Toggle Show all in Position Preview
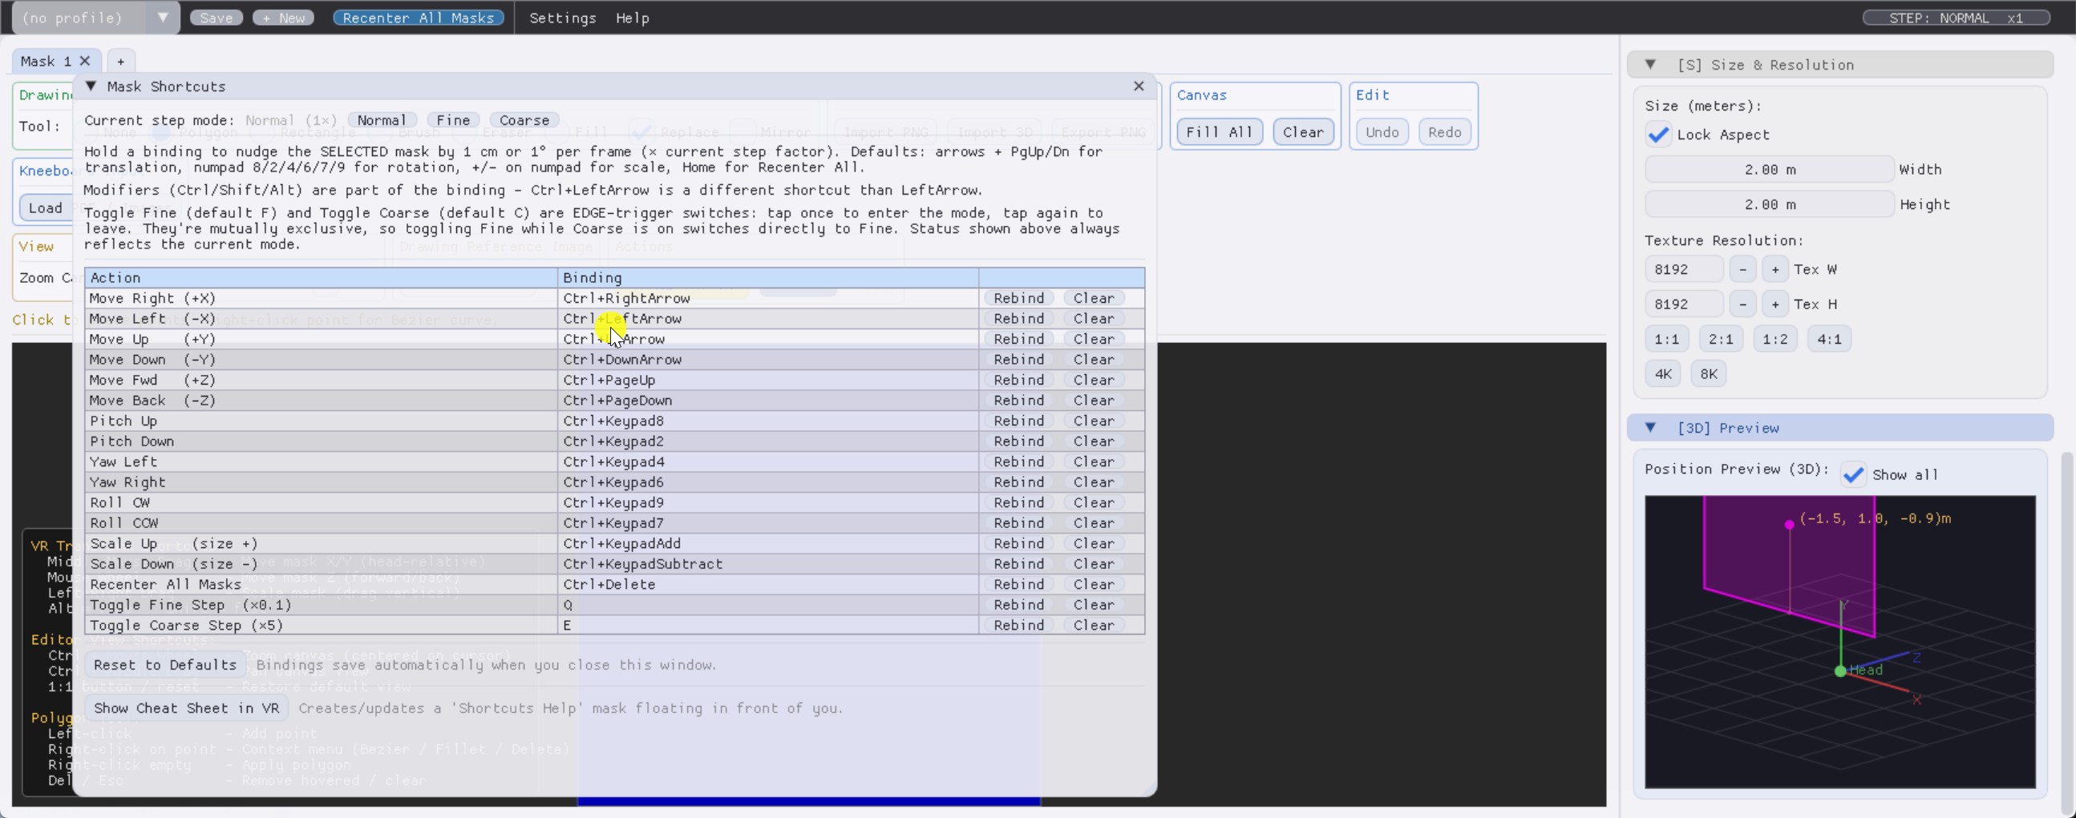 (x=1853, y=474)
